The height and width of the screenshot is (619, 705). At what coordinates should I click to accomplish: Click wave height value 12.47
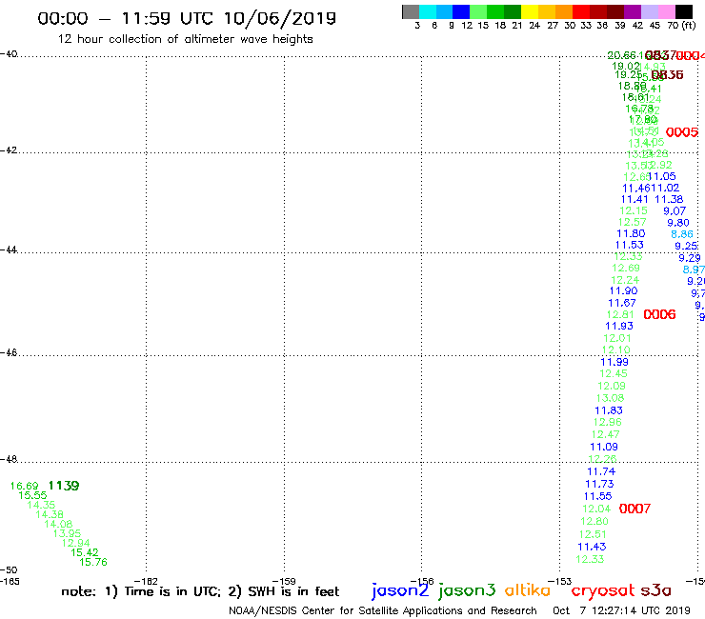605,434
